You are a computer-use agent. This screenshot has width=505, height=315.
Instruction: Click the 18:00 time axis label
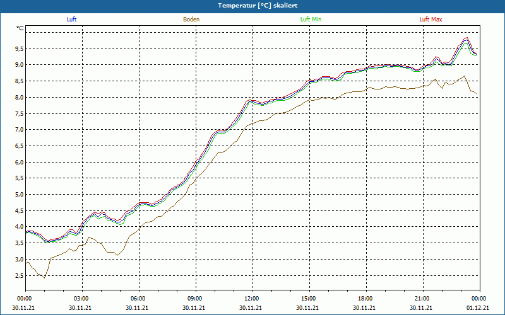366,299
